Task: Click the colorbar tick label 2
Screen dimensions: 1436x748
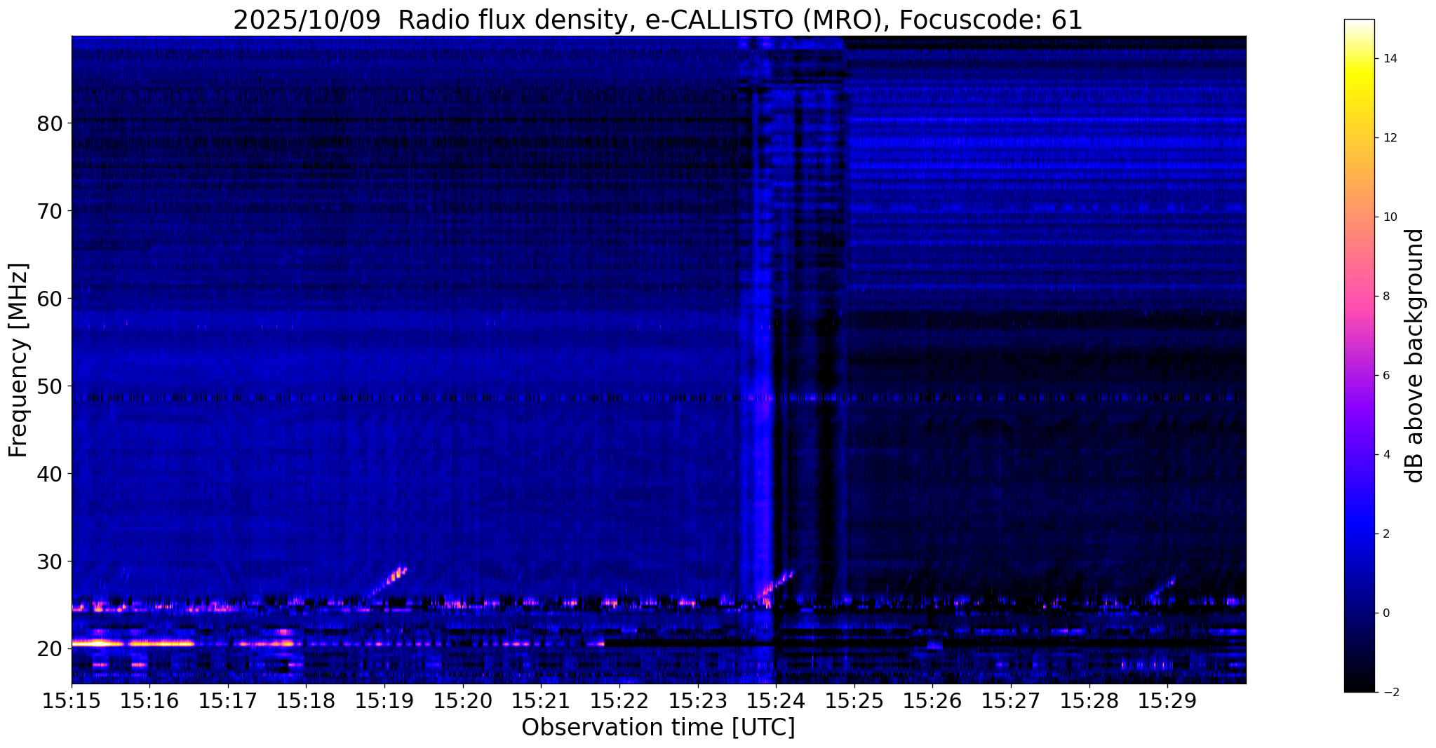Action: coord(1385,534)
